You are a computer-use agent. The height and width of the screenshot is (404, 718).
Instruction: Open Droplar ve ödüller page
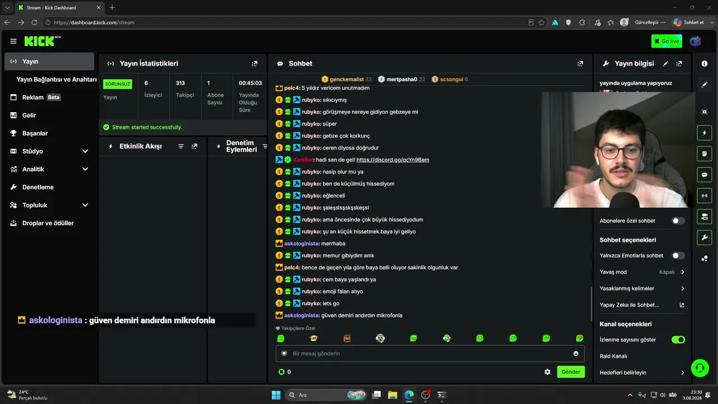click(49, 223)
